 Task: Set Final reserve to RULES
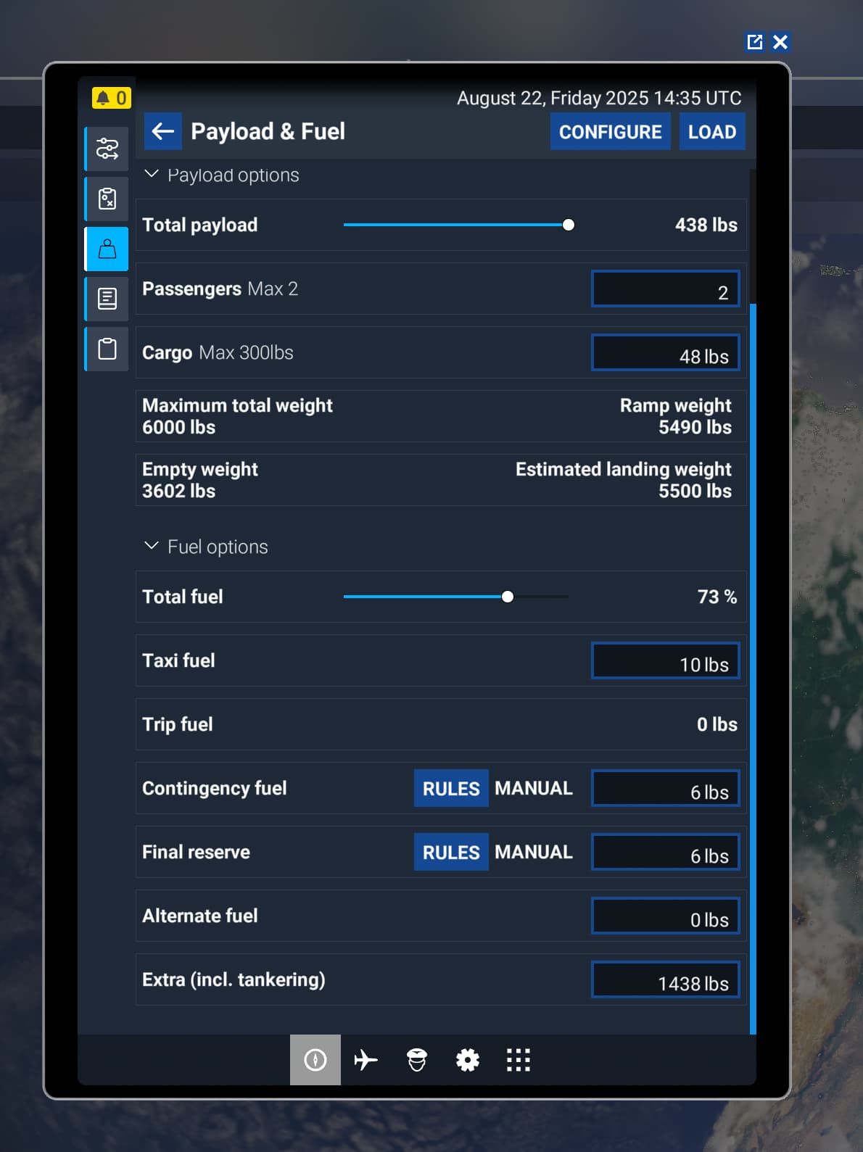coord(451,852)
